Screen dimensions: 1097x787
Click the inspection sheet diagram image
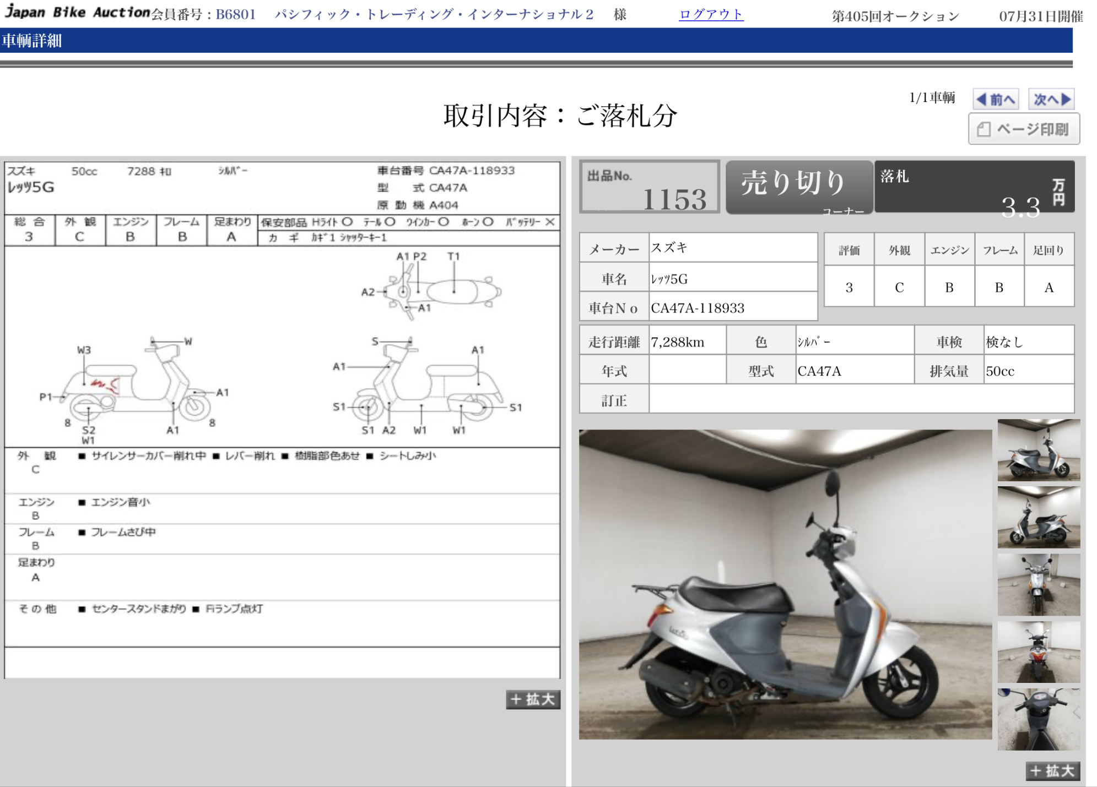[x=282, y=420]
